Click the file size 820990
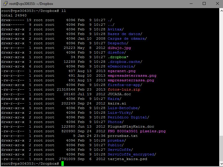The width and height of the screenshot is (223, 167). pyautogui.click(x=68, y=131)
